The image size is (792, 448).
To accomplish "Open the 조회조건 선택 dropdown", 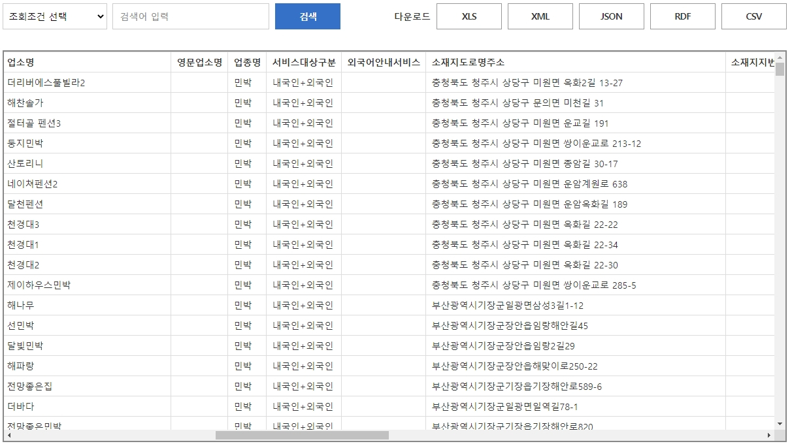I will coord(55,16).
